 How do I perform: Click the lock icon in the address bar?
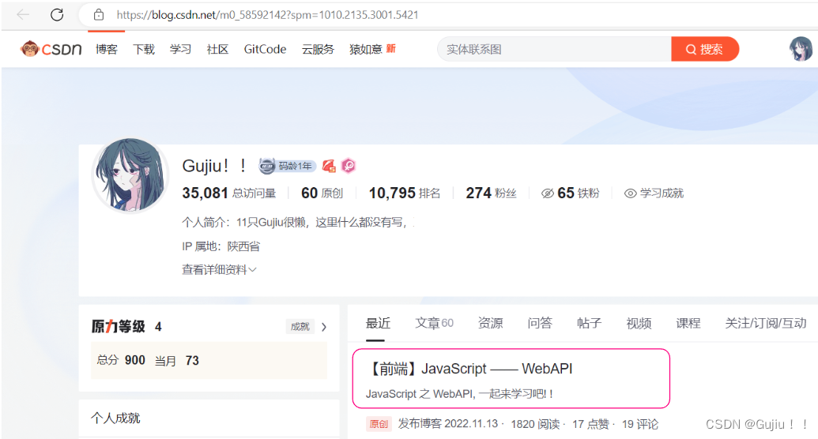pyautogui.click(x=99, y=14)
